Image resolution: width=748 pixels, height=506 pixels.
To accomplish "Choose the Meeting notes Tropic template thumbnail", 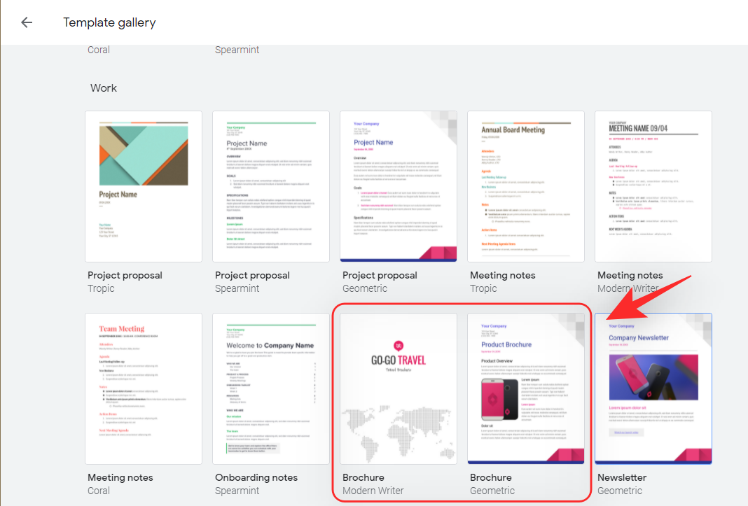I will pyautogui.click(x=526, y=186).
